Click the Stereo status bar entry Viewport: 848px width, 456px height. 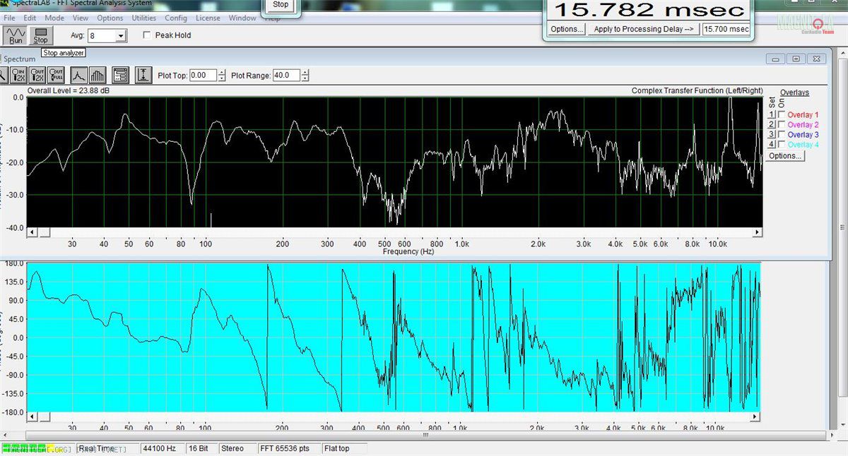(x=237, y=448)
